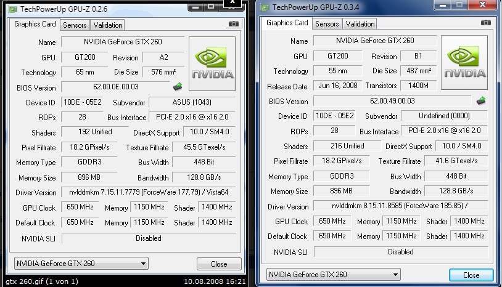Screen dimensions: 502x287
Task: Click the Close button in GPU-Z 0.2.6
Action: [219, 264]
